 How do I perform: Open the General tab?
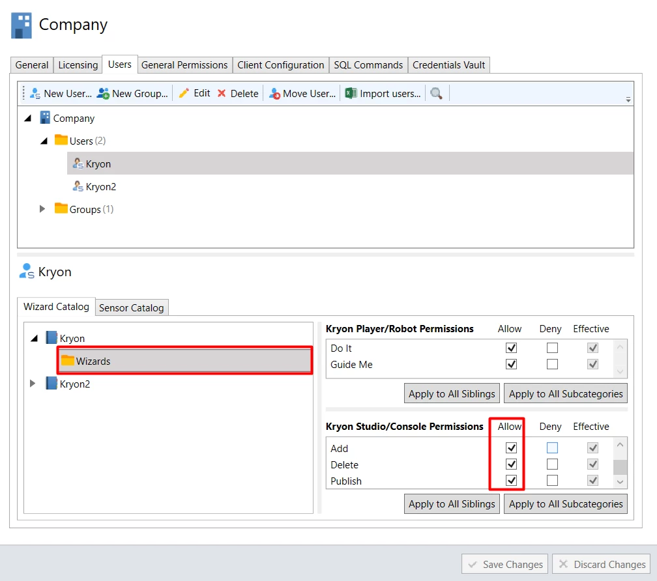(32, 65)
